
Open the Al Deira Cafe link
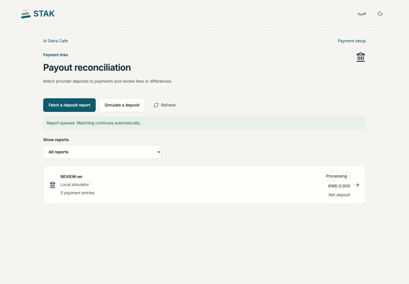coord(55,41)
